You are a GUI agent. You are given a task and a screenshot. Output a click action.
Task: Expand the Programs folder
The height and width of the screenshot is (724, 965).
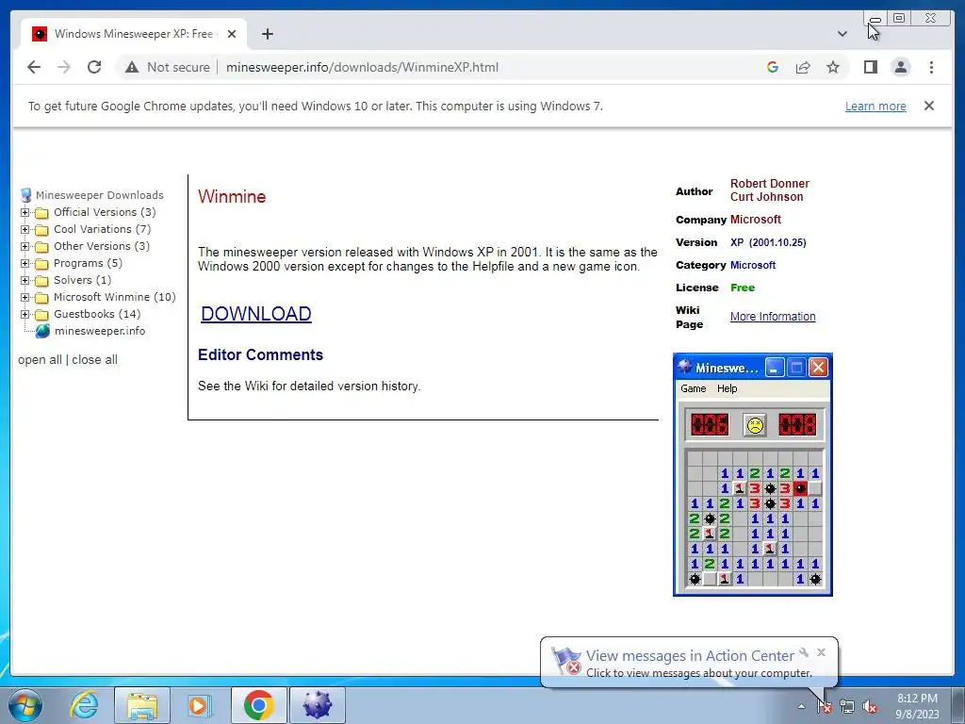(x=25, y=264)
